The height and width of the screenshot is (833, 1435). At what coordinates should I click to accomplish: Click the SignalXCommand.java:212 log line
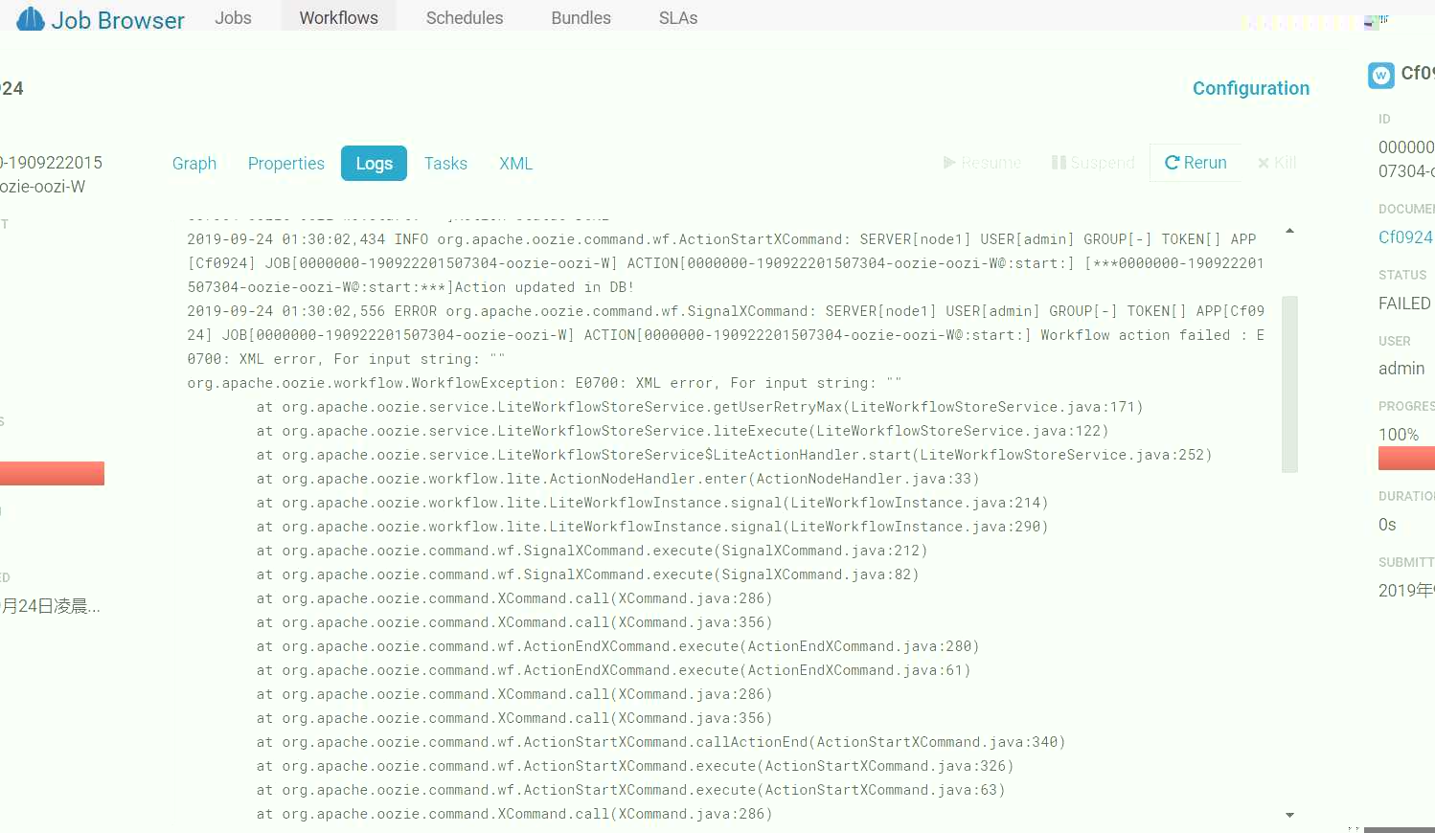pos(591,551)
